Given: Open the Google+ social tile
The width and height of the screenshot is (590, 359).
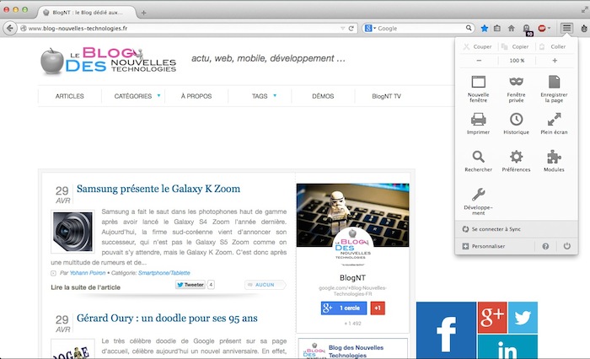Looking at the screenshot, I should pos(492,317).
